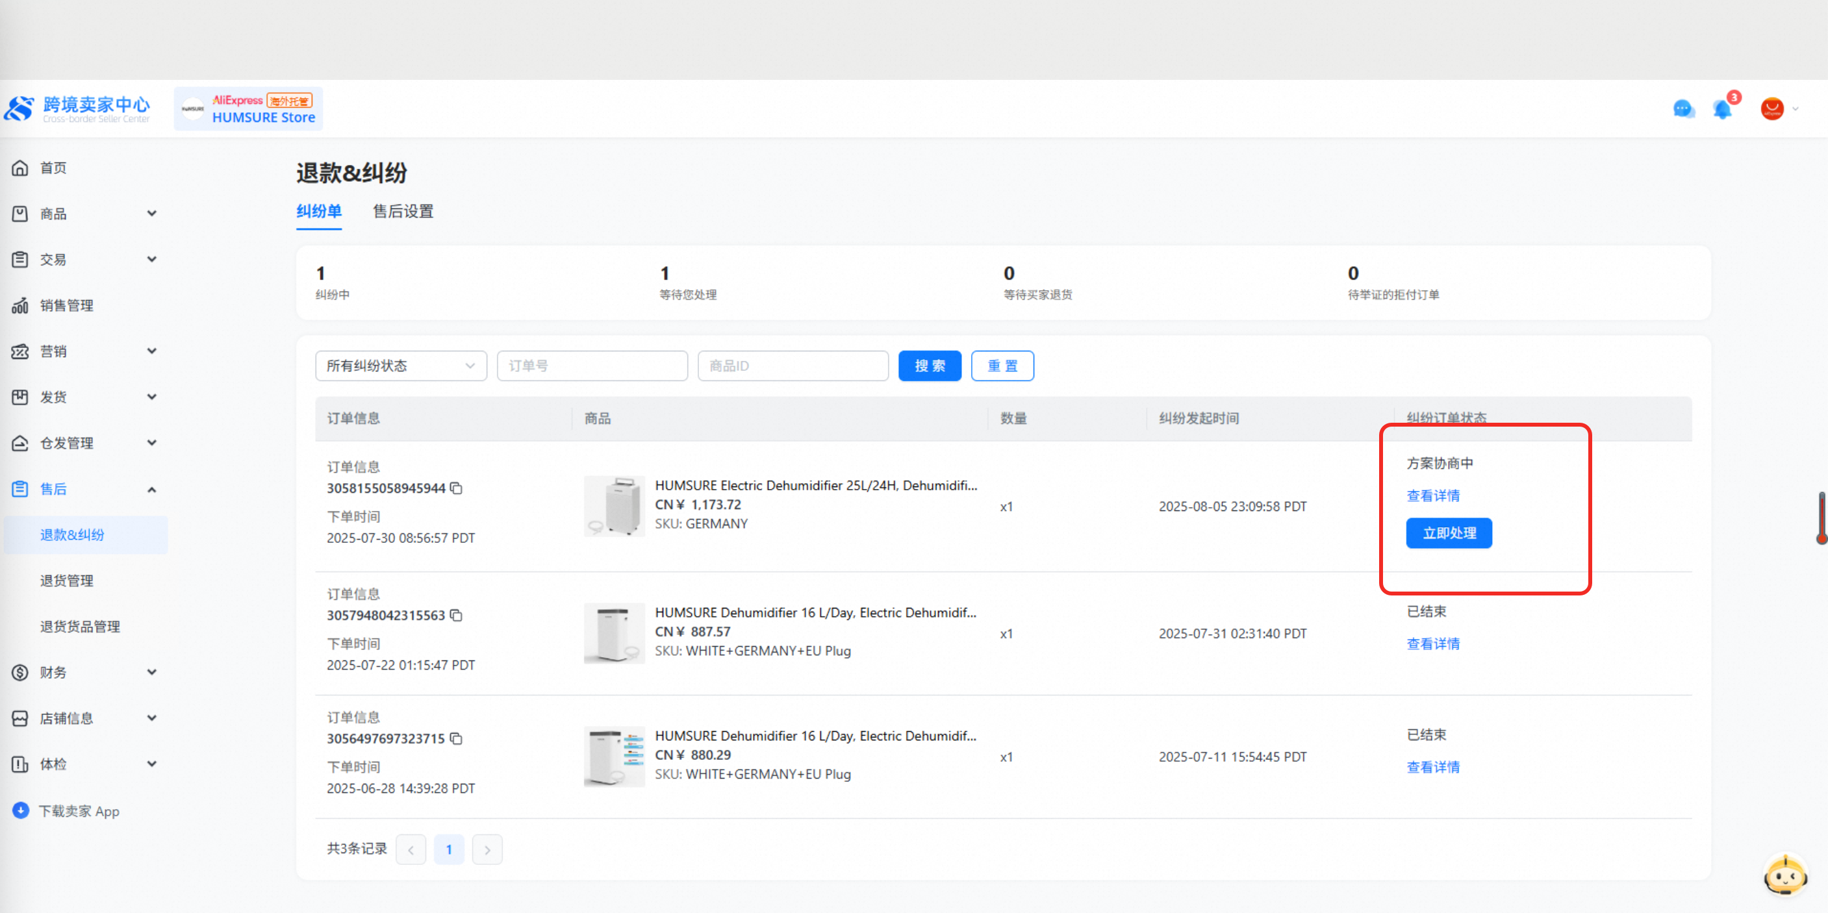Click the 下载卖家 App download icon

pyautogui.click(x=21, y=810)
